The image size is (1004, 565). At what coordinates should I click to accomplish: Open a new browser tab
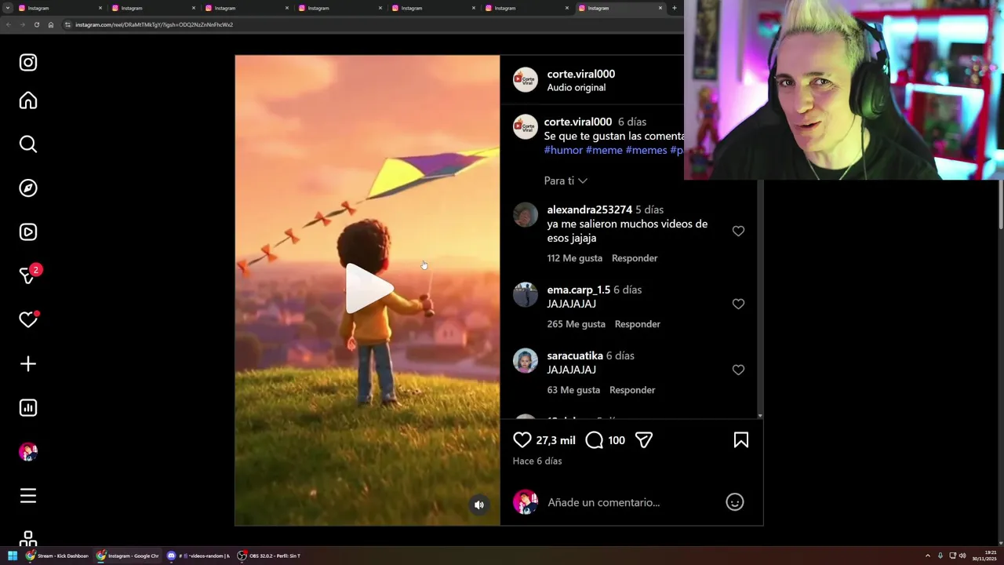point(674,8)
